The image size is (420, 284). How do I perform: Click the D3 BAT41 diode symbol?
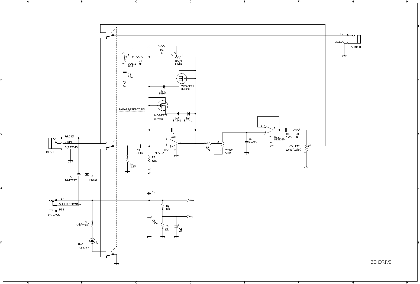click(177, 114)
